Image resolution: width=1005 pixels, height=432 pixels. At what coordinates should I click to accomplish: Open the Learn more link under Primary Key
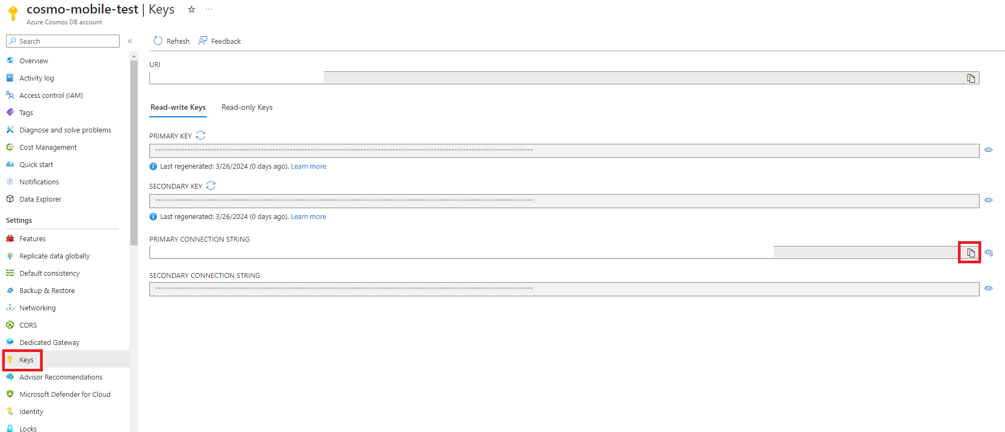(x=308, y=166)
